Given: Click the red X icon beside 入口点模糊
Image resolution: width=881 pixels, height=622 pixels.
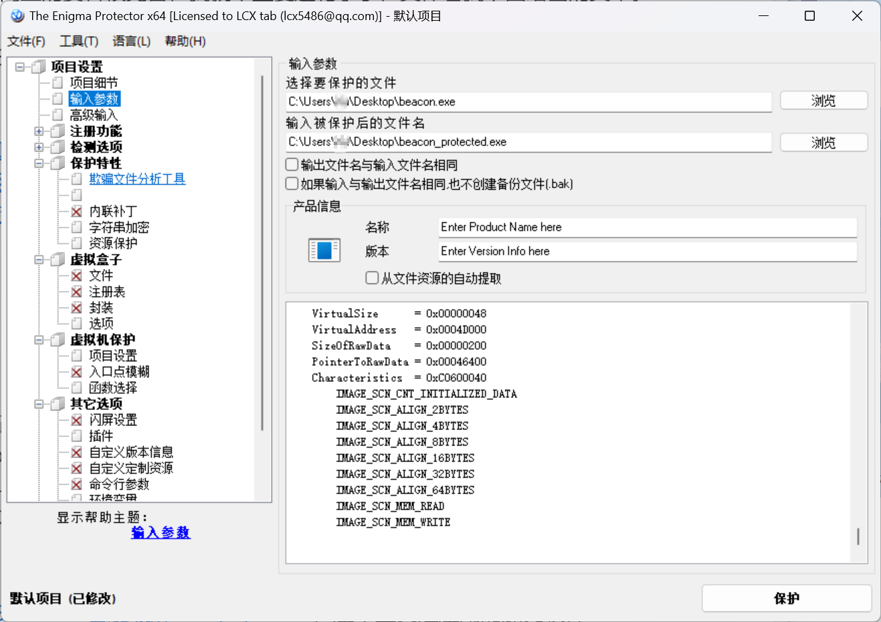Looking at the screenshot, I should (77, 372).
